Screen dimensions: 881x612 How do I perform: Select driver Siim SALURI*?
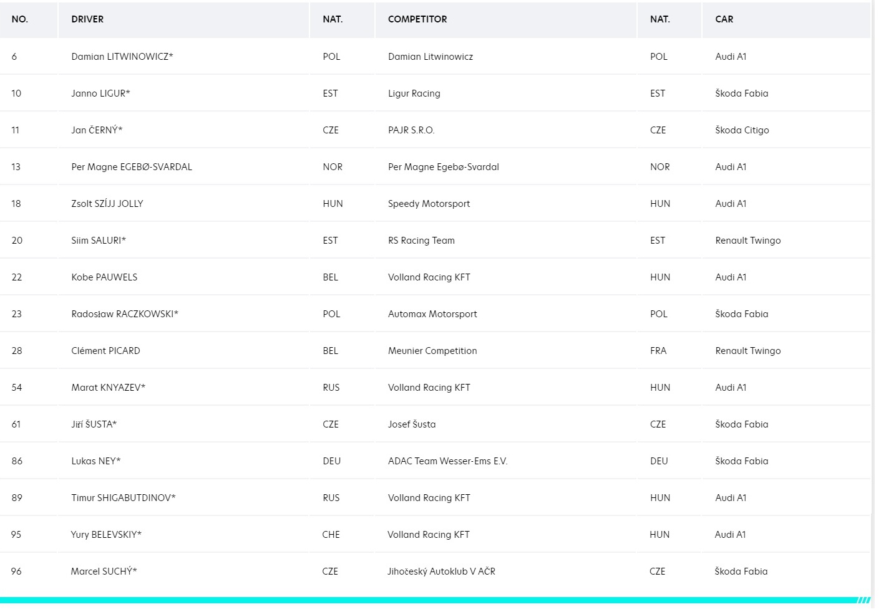(99, 241)
